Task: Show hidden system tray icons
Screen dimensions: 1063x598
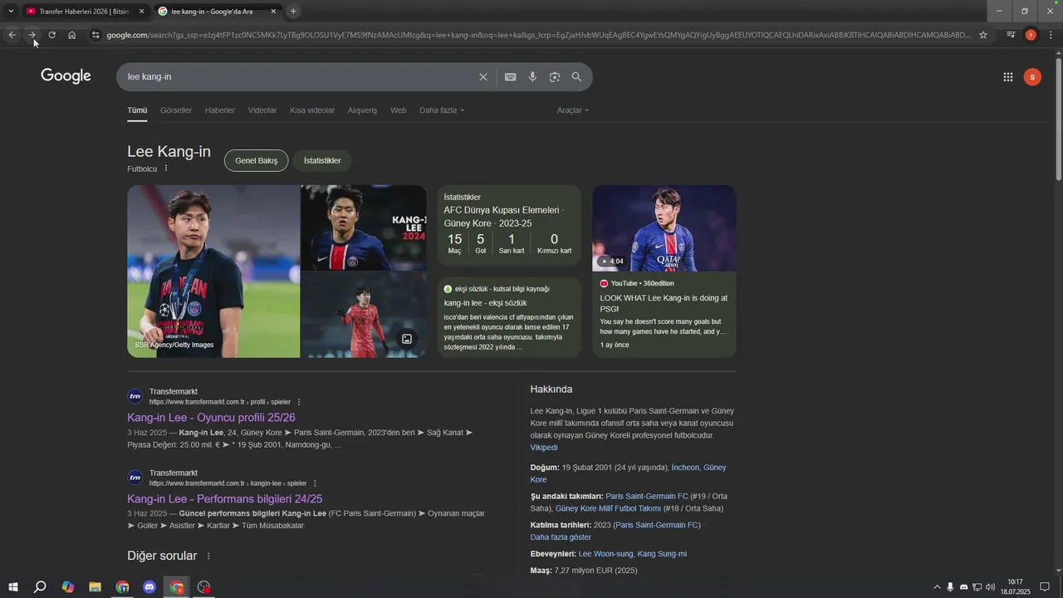Action: click(x=937, y=587)
